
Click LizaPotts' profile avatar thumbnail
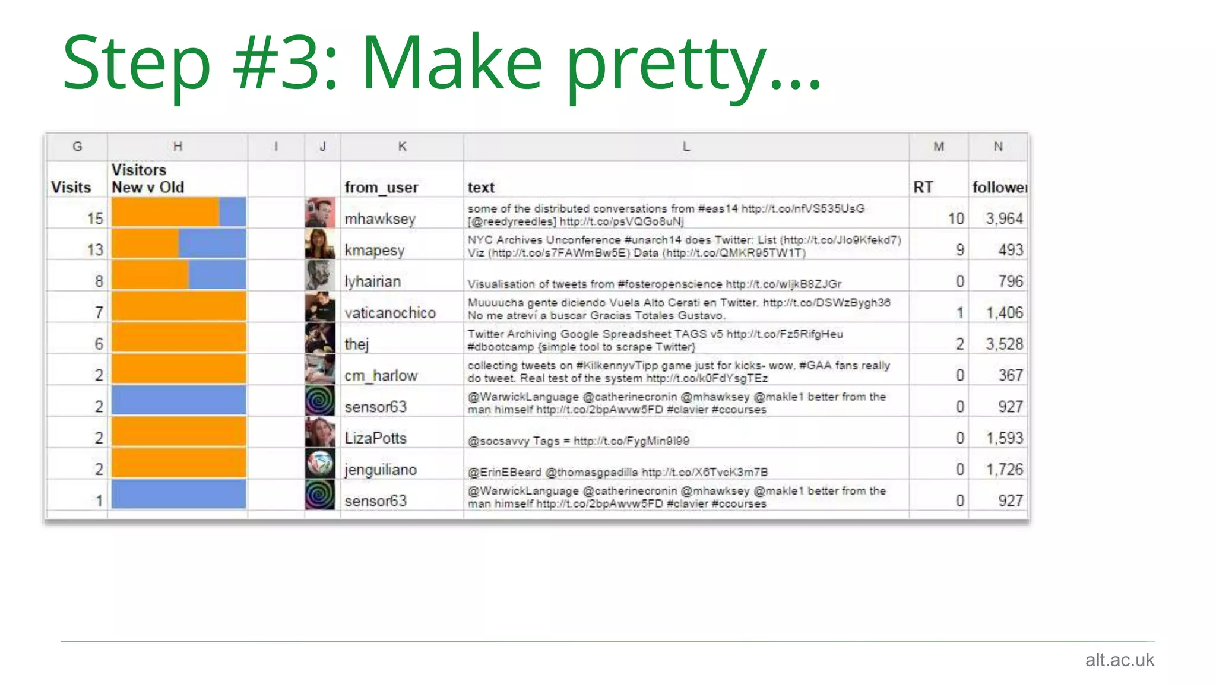click(320, 432)
